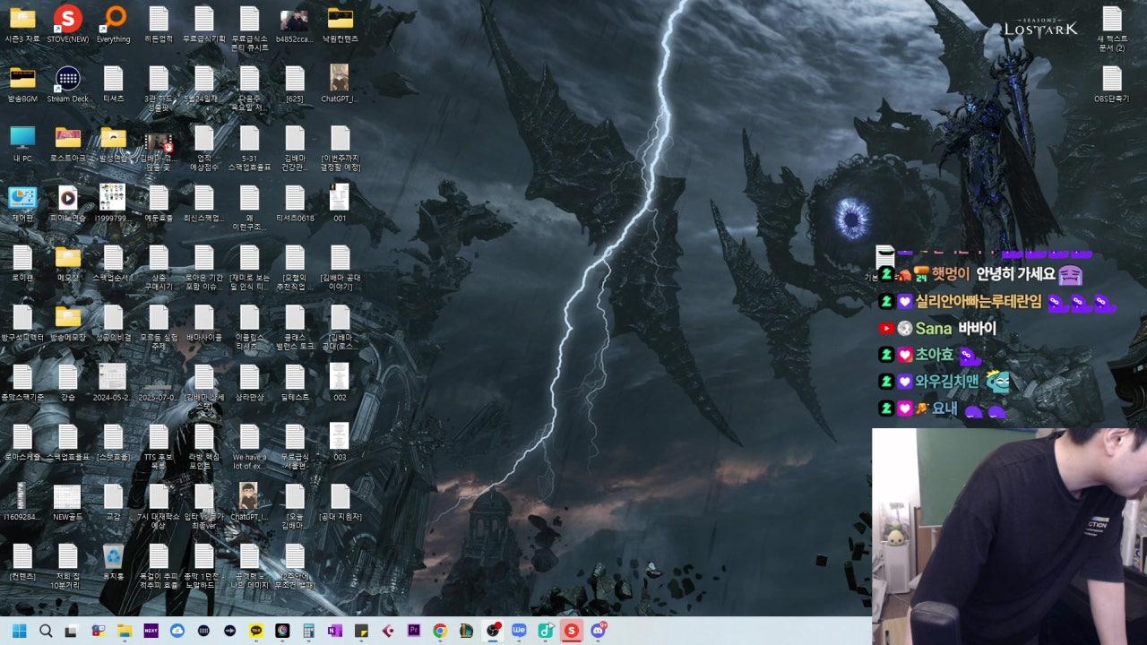
Task: Open OneNote from the taskbar
Action: coord(335,631)
